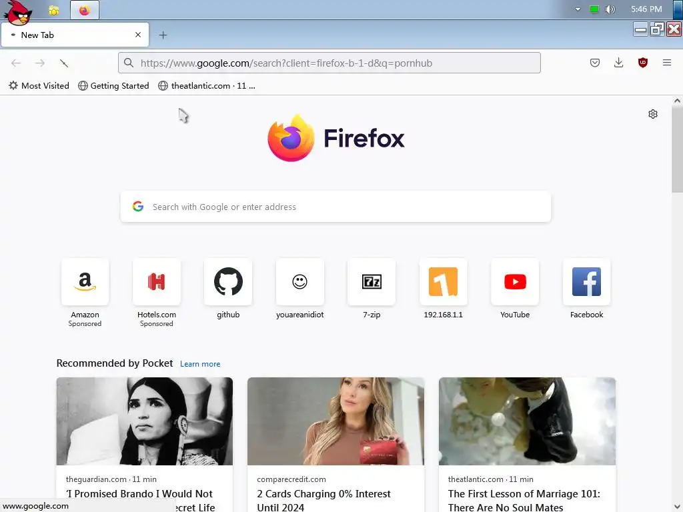Click the Firefox logo on new tab page
The height and width of the screenshot is (512, 683).
[x=336, y=138]
